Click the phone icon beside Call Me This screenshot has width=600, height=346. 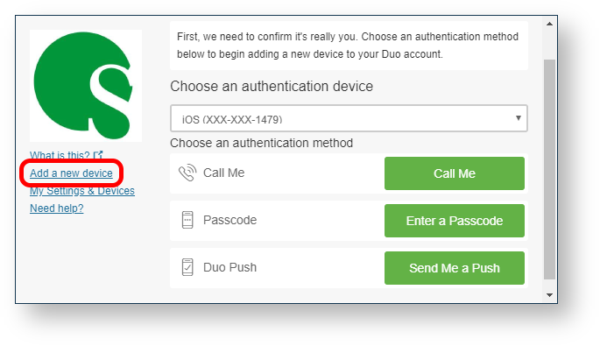[187, 173]
